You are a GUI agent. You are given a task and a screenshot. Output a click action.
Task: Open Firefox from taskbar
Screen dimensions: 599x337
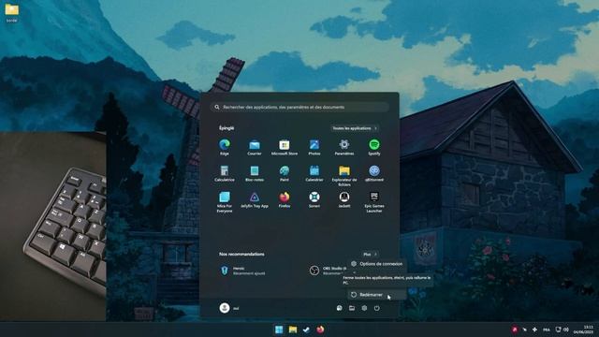[320, 330]
